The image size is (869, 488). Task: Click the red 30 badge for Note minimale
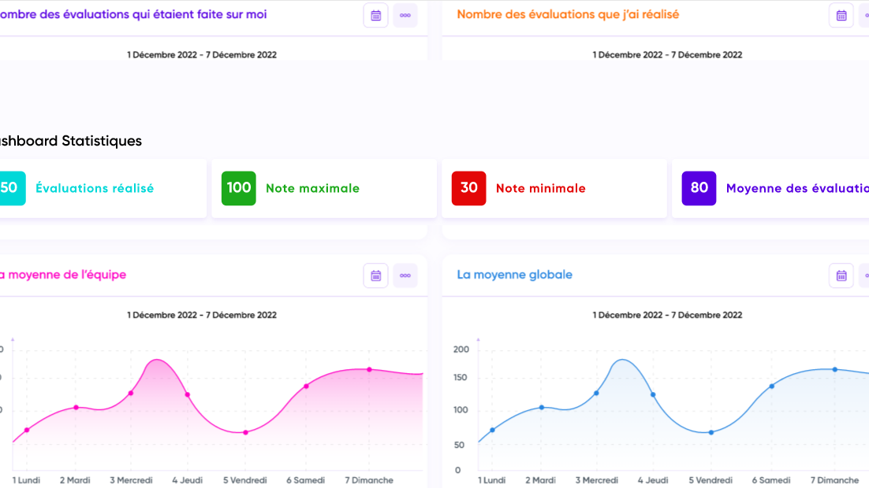pyautogui.click(x=468, y=188)
